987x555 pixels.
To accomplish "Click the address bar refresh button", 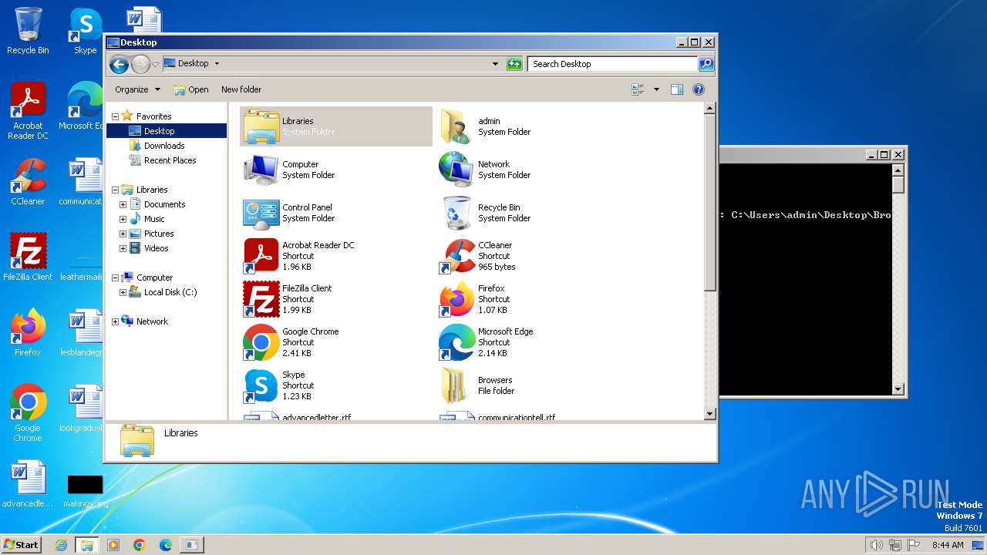I will click(514, 64).
